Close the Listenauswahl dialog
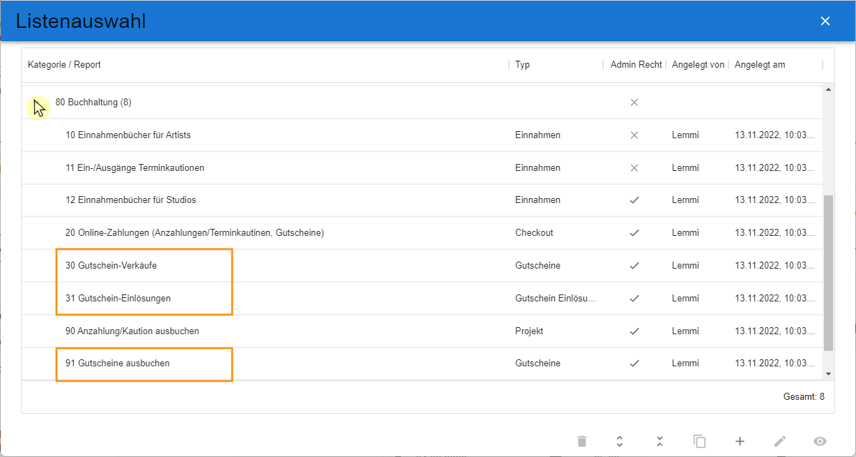856x457 pixels. click(x=825, y=21)
